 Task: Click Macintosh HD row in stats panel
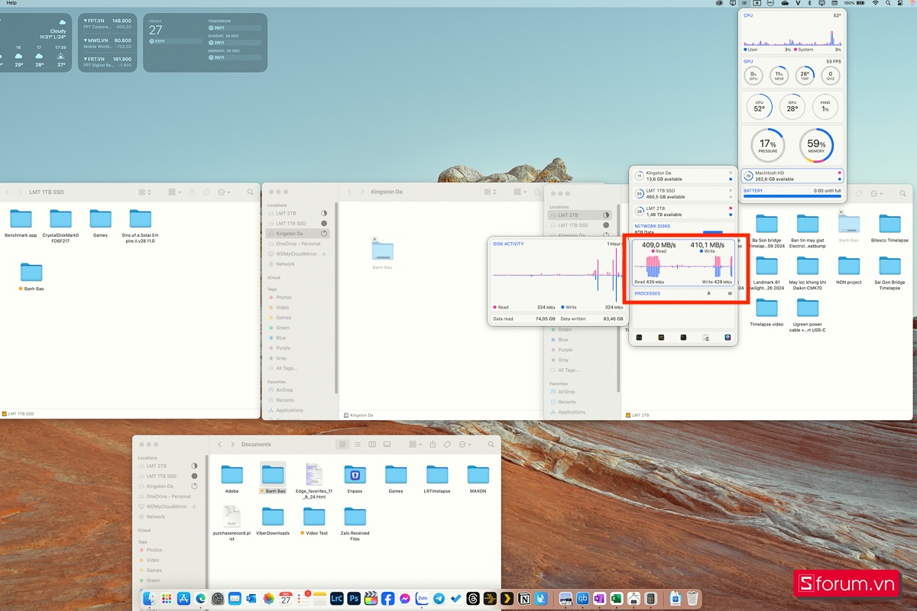click(x=792, y=176)
